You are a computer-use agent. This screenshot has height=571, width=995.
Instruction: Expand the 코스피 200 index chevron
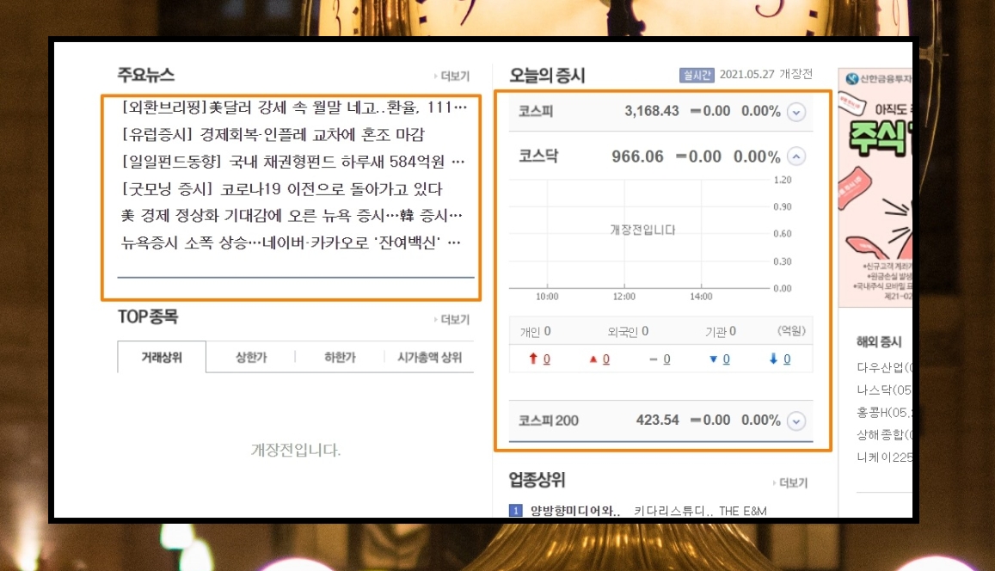pyautogui.click(x=795, y=421)
